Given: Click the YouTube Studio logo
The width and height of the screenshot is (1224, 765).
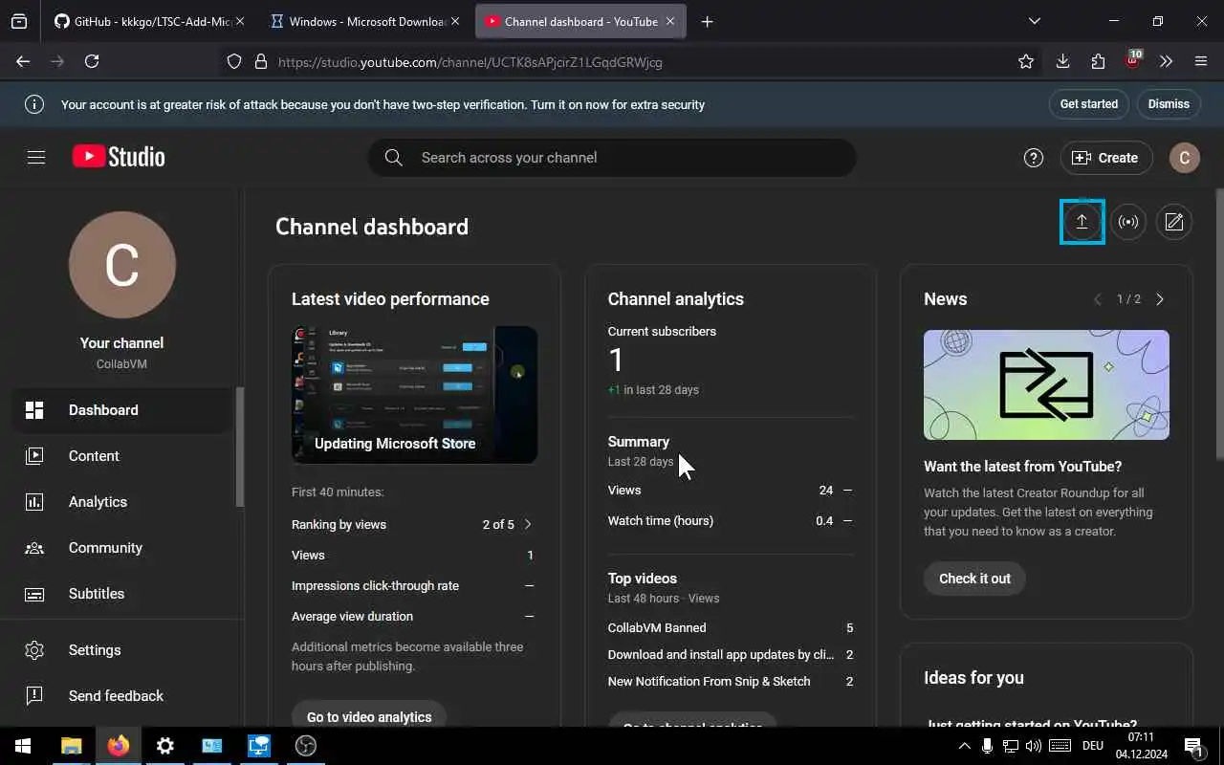Looking at the screenshot, I should pyautogui.click(x=119, y=157).
